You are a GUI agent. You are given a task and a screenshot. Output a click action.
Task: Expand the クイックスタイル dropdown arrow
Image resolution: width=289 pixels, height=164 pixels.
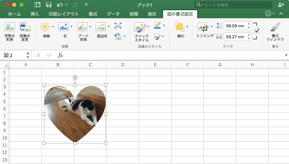148,27
